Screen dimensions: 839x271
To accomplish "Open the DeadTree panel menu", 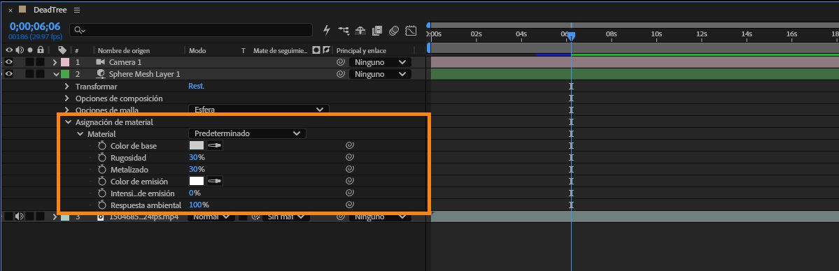I will pos(77,10).
